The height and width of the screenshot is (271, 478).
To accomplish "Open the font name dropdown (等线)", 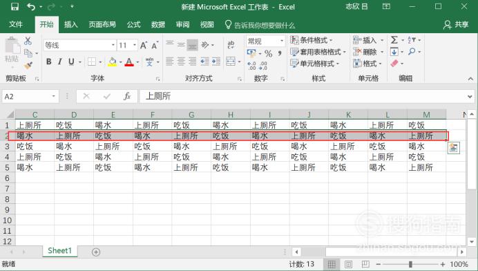I will click(113, 46).
